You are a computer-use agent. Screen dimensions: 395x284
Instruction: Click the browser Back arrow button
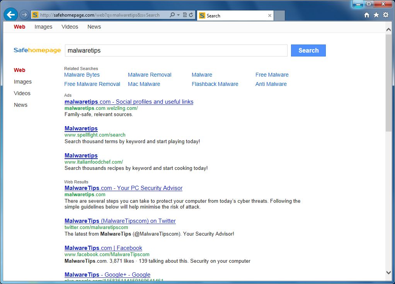tap(10, 15)
